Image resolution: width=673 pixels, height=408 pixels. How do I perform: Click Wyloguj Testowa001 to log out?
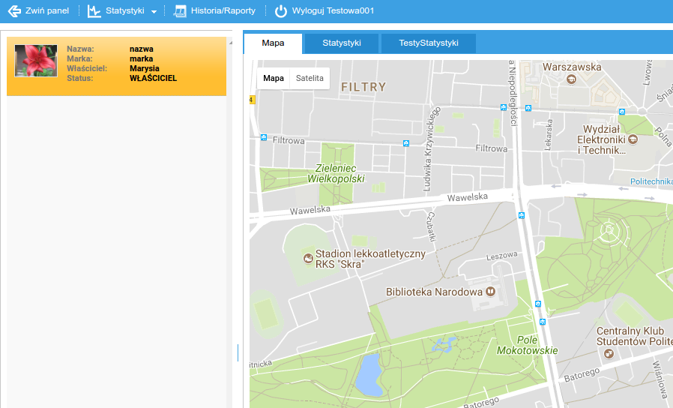pos(333,11)
